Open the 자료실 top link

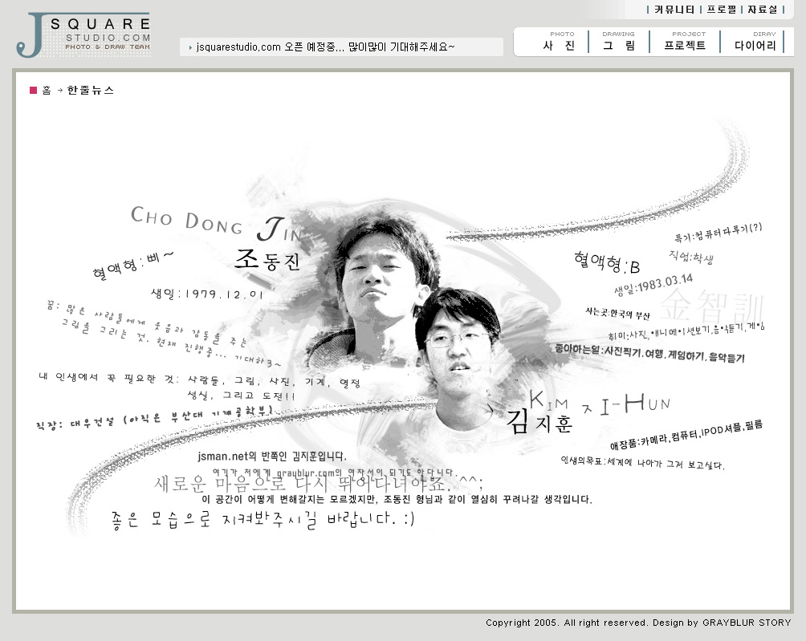click(763, 10)
